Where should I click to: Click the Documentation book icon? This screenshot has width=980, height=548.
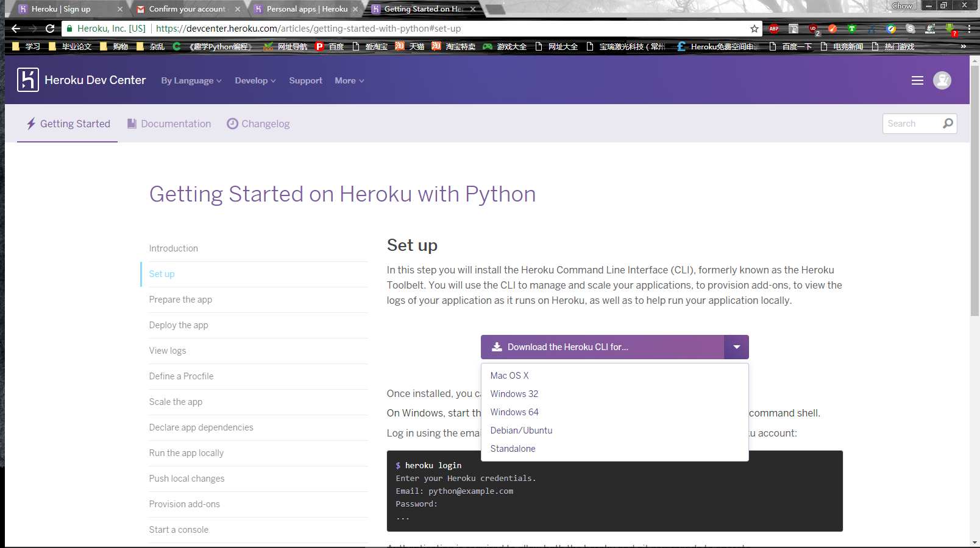pyautogui.click(x=132, y=123)
